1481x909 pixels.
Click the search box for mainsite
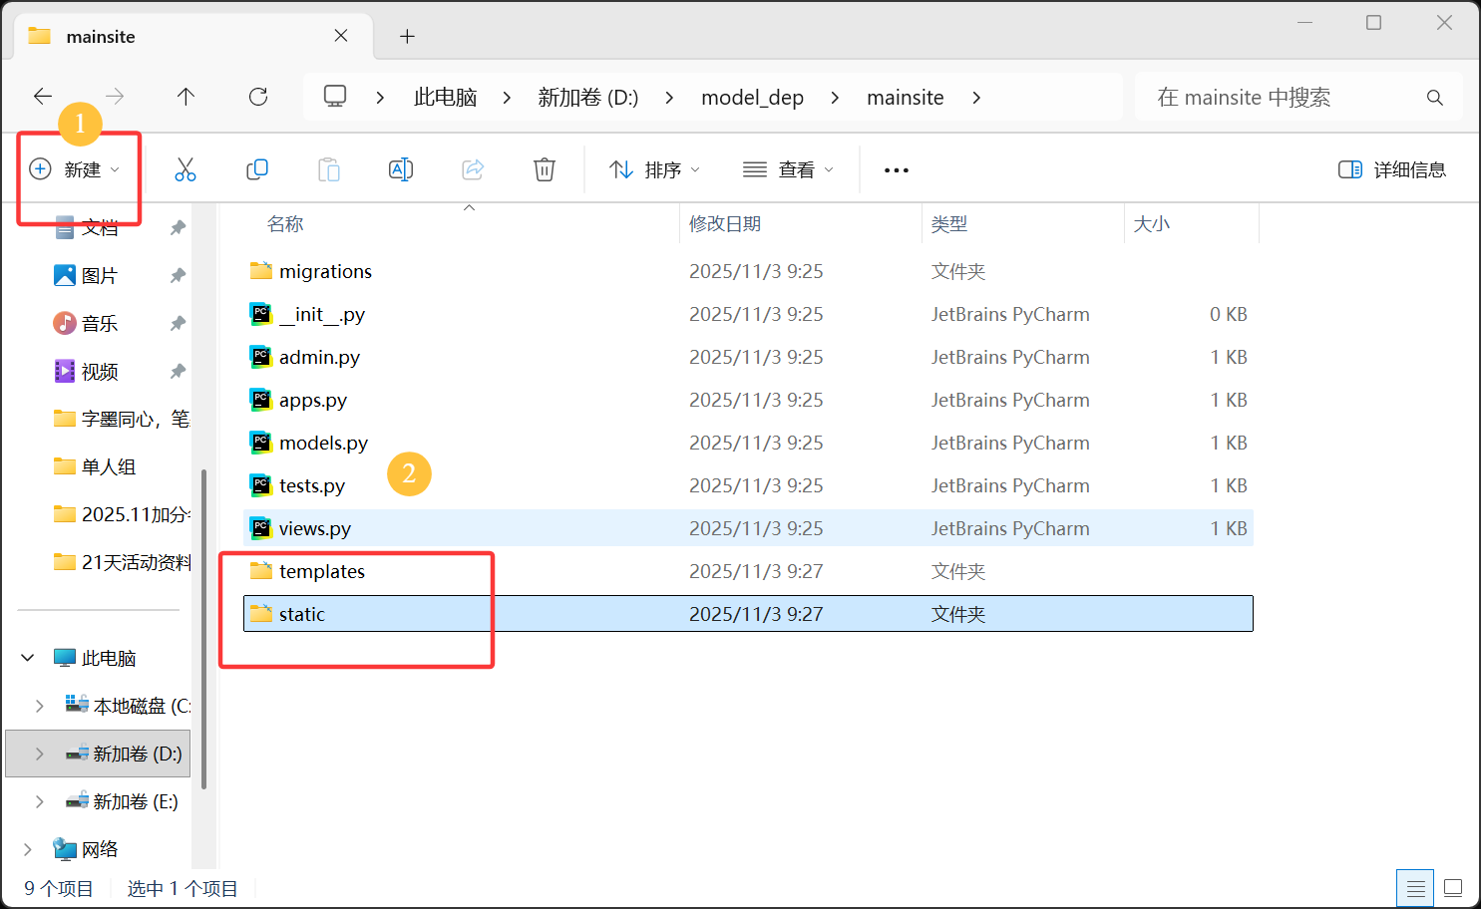click(x=1287, y=98)
